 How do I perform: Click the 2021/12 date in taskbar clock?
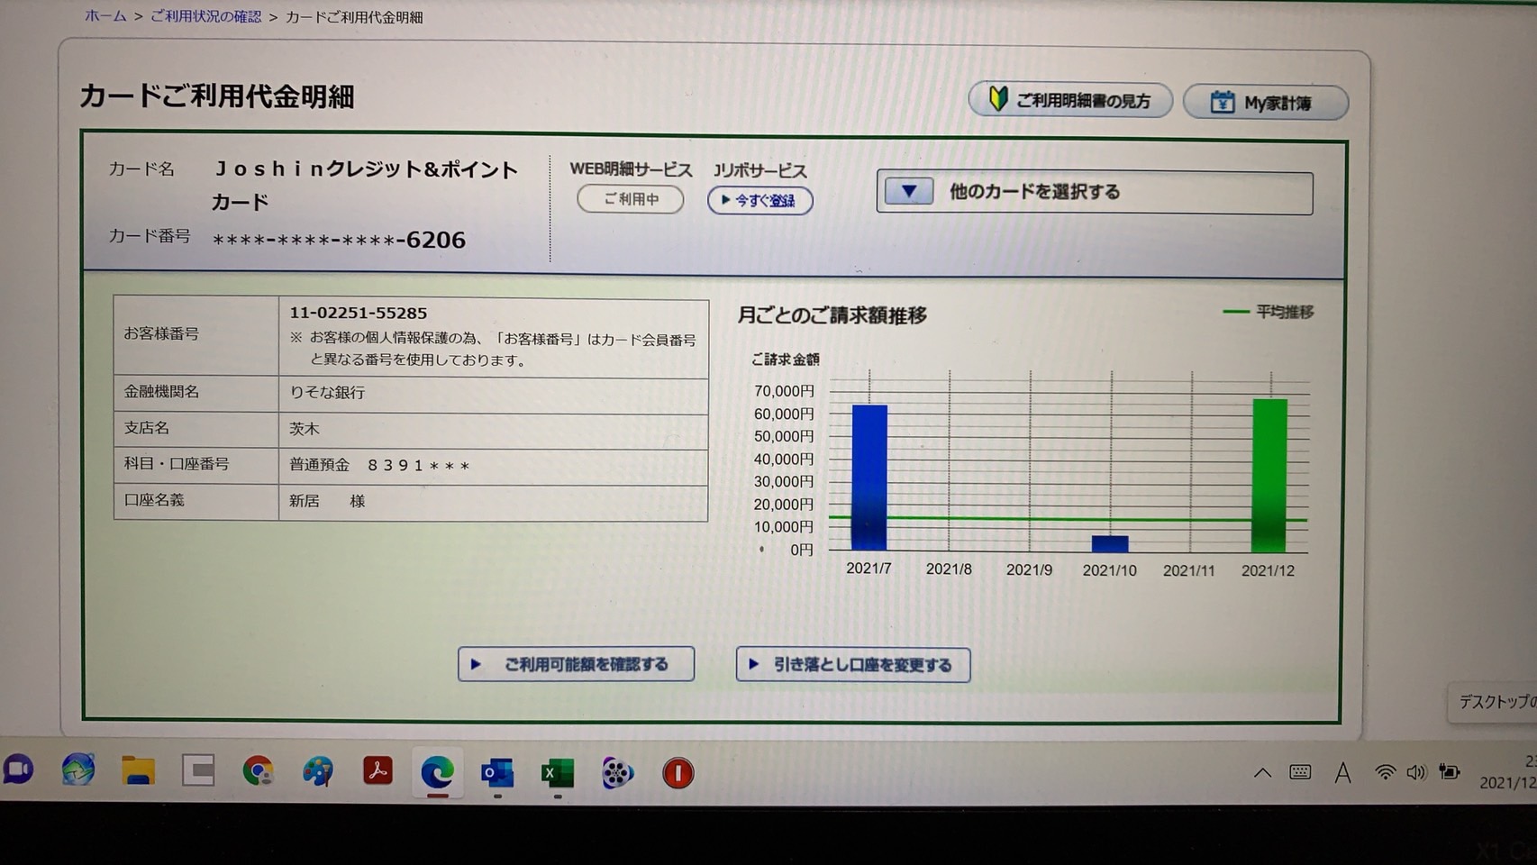1507,783
